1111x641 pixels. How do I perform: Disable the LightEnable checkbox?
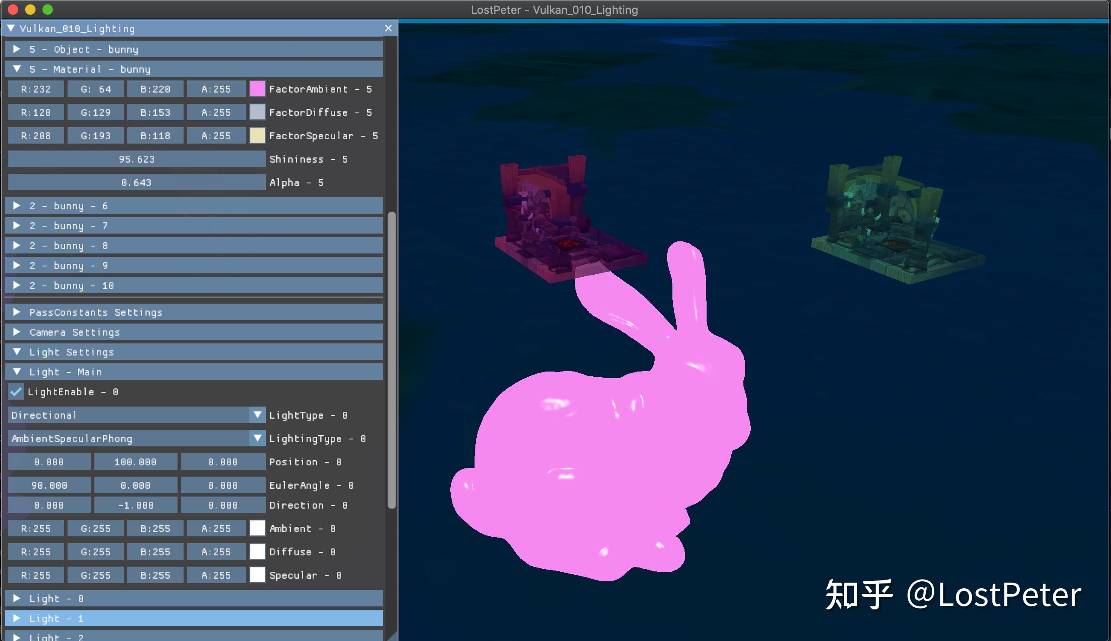(x=16, y=392)
